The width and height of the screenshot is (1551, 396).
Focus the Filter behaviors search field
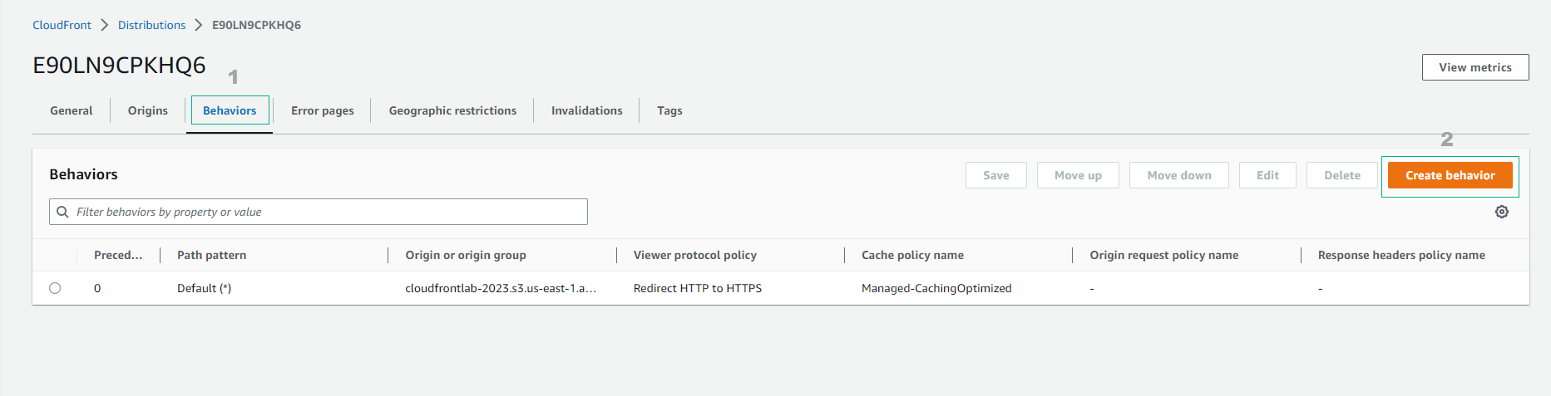319,212
